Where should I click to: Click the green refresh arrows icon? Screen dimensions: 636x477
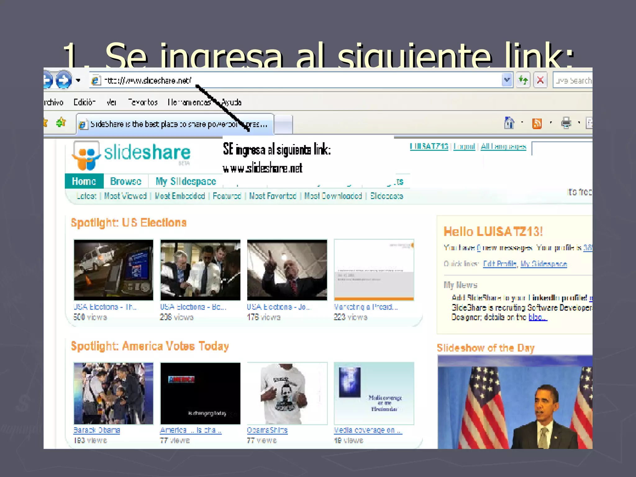(523, 80)
